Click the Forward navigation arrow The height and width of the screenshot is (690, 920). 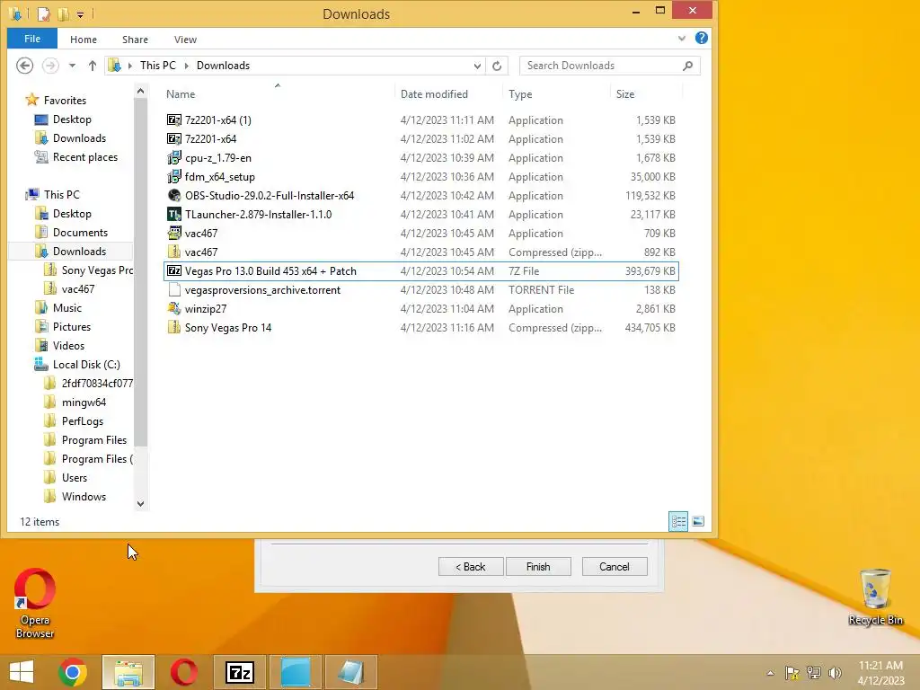[x=50, y=65]
